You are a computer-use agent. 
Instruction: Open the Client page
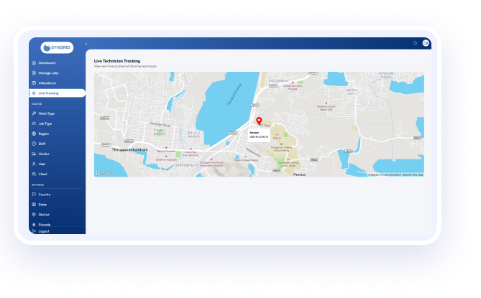point(42,174)
